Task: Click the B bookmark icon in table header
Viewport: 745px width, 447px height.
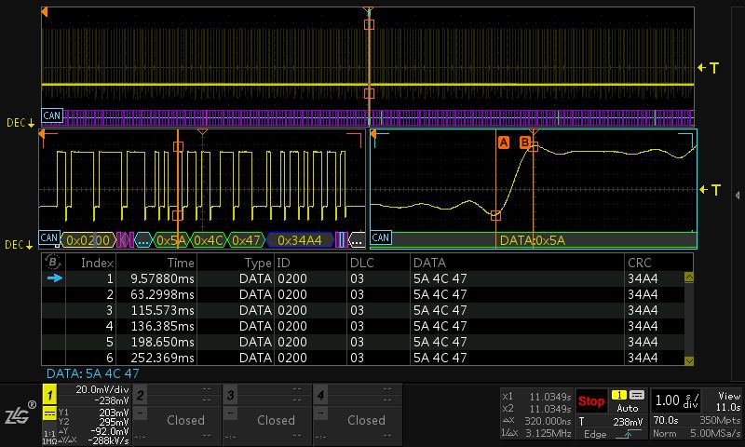Action: (54, 263)
